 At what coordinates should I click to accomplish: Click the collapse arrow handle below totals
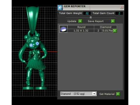tap(91, 17)
